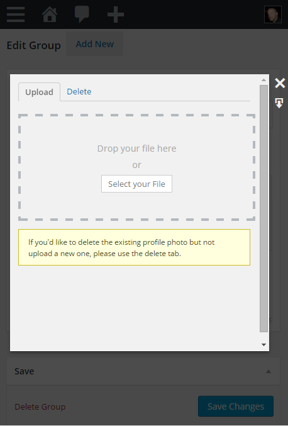
Task: Go to the site via the home icon
Action: (x=50, y=14)
